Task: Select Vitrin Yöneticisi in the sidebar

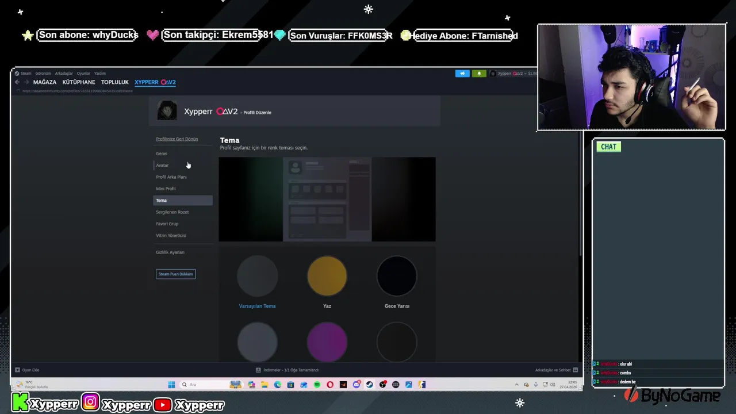Action: click(x=183, y=235)
